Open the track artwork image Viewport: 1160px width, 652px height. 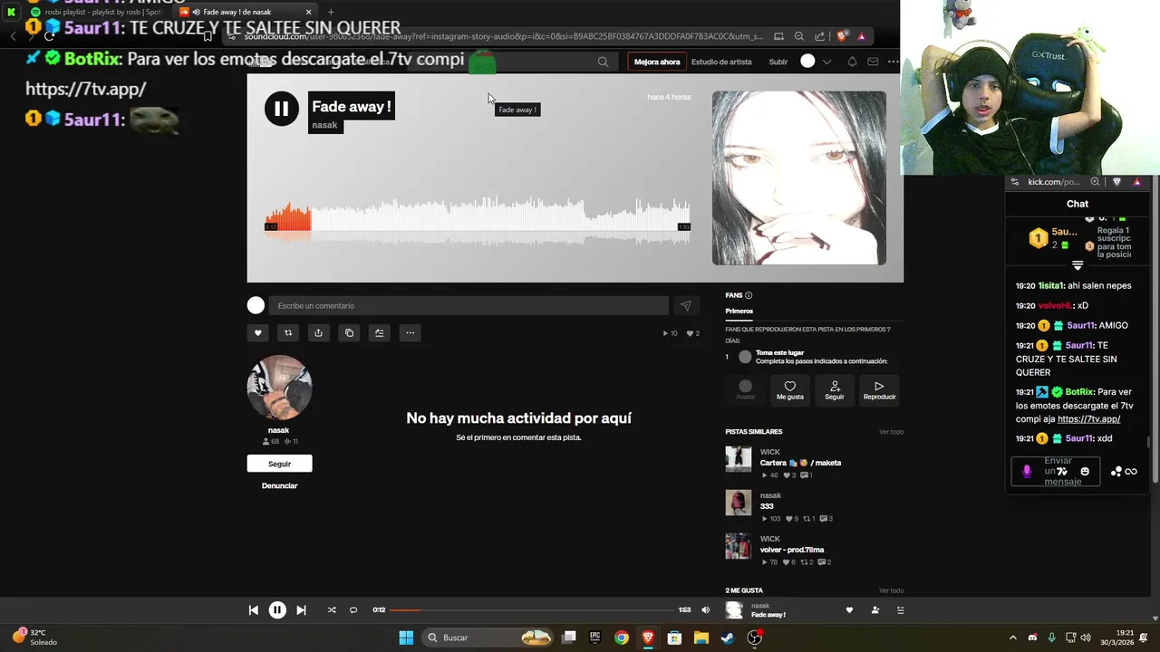pos(799,177)
